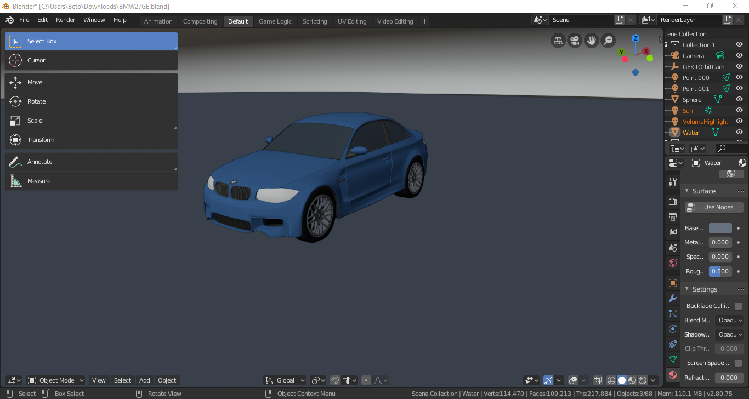Open the Render menu
The image size is (749, 399).
66,20
